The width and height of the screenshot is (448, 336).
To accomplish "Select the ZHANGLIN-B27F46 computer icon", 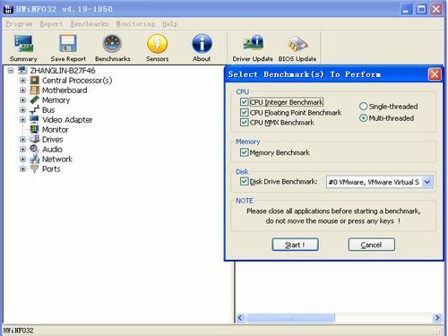I will click(22, 71).
